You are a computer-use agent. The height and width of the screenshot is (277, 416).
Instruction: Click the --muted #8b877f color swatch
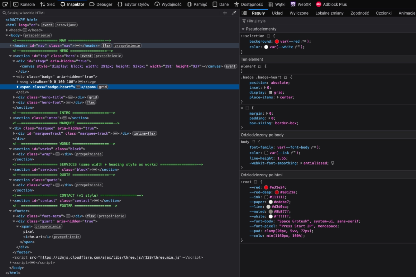click(271, 212)
